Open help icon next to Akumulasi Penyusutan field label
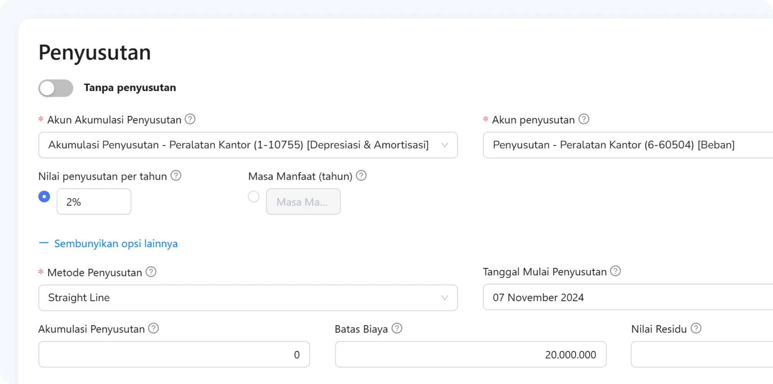Image resolution: width=773 pixels, height=384 pixels. coord(154,328)
